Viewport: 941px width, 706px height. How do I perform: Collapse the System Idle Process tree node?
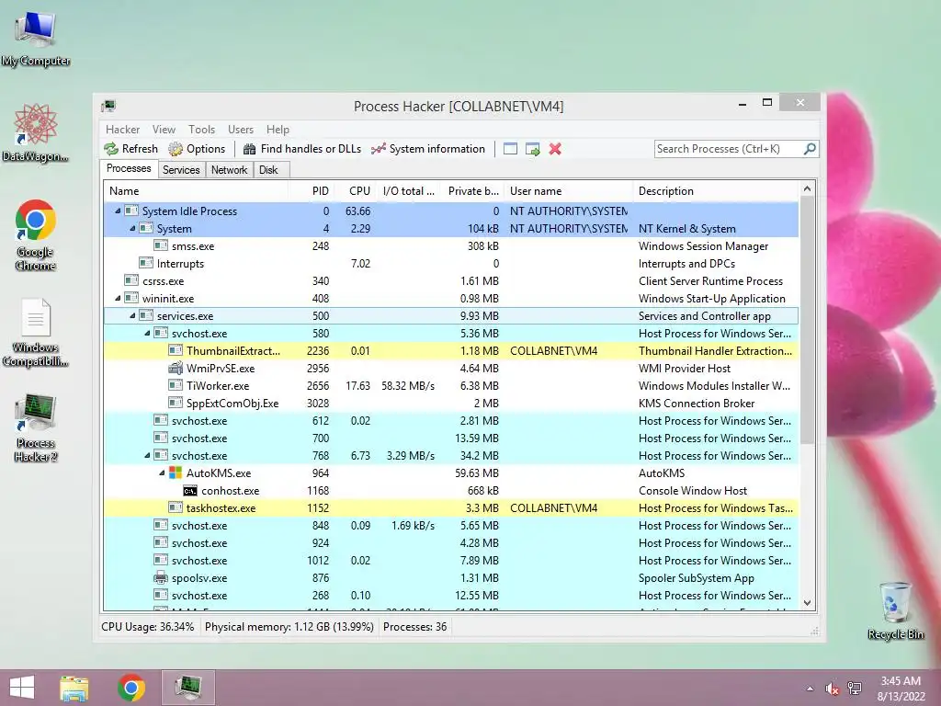[118, 211]
